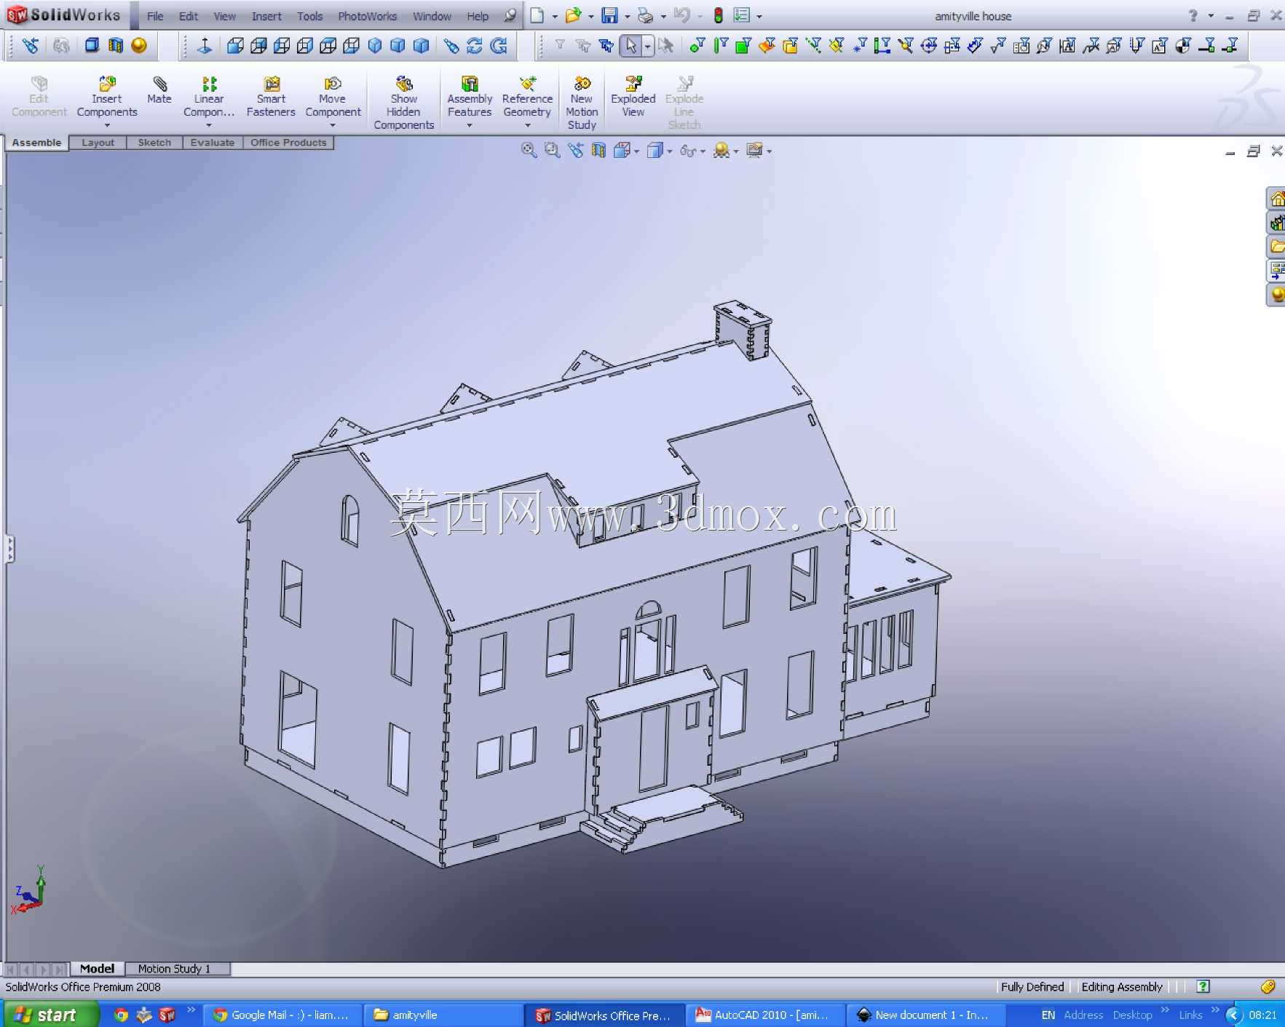Toggle the Filter Edges selection filter
The height and width of the screenshot is (1027, 1285).
[x=720, y=46]
